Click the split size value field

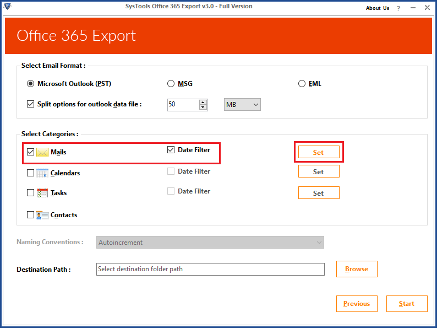(183, 105)
